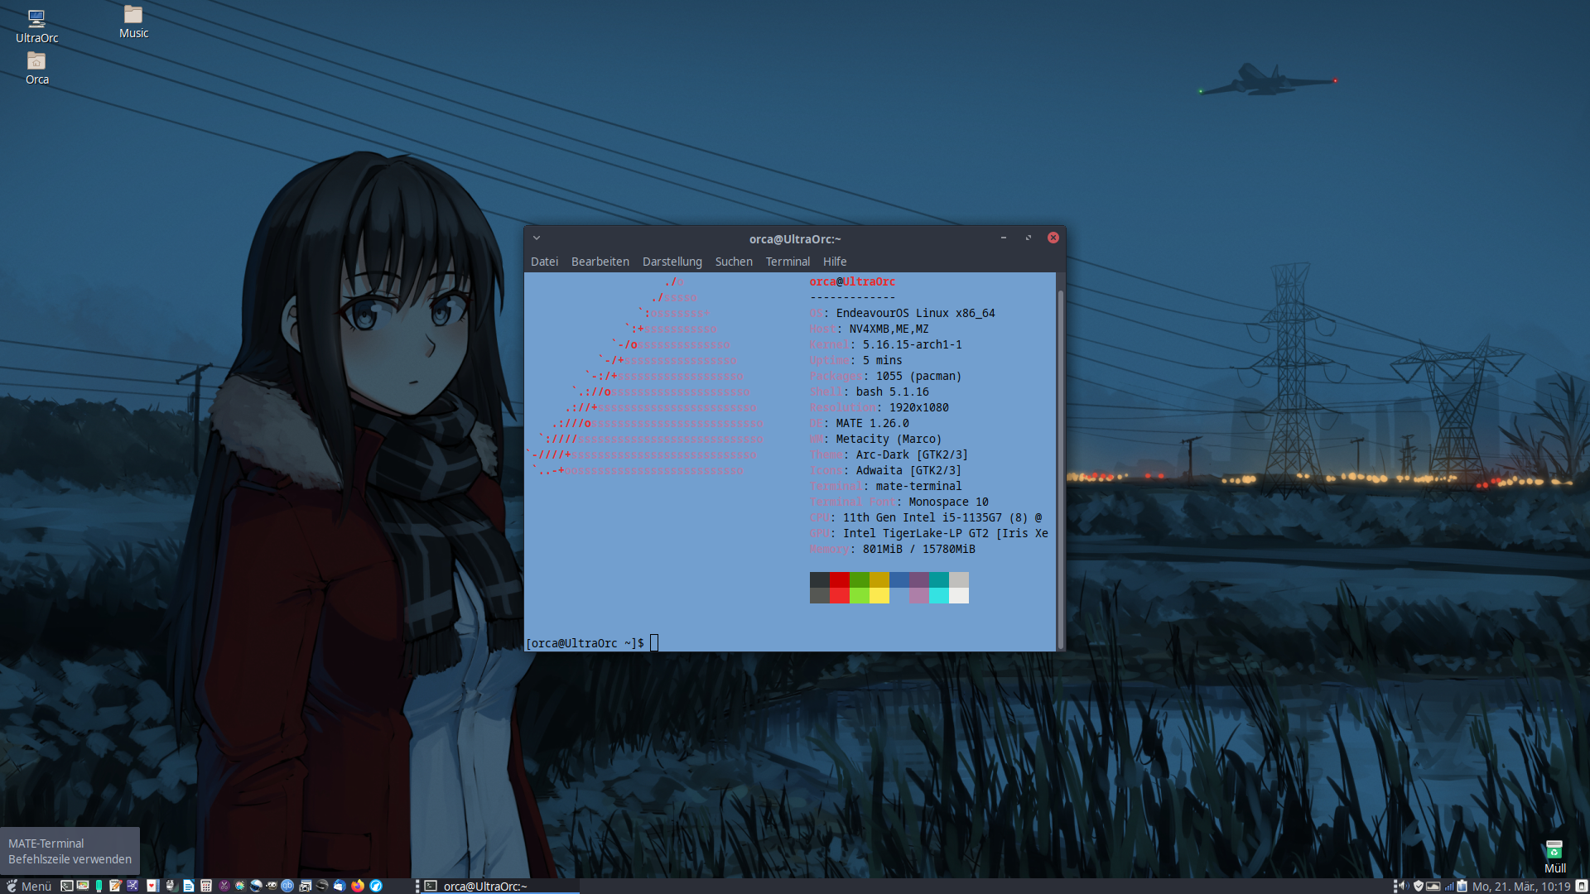Viewport: 1590px width, 894px height.
Task: Open the Hilfe menu
Action: pos(835,262)
